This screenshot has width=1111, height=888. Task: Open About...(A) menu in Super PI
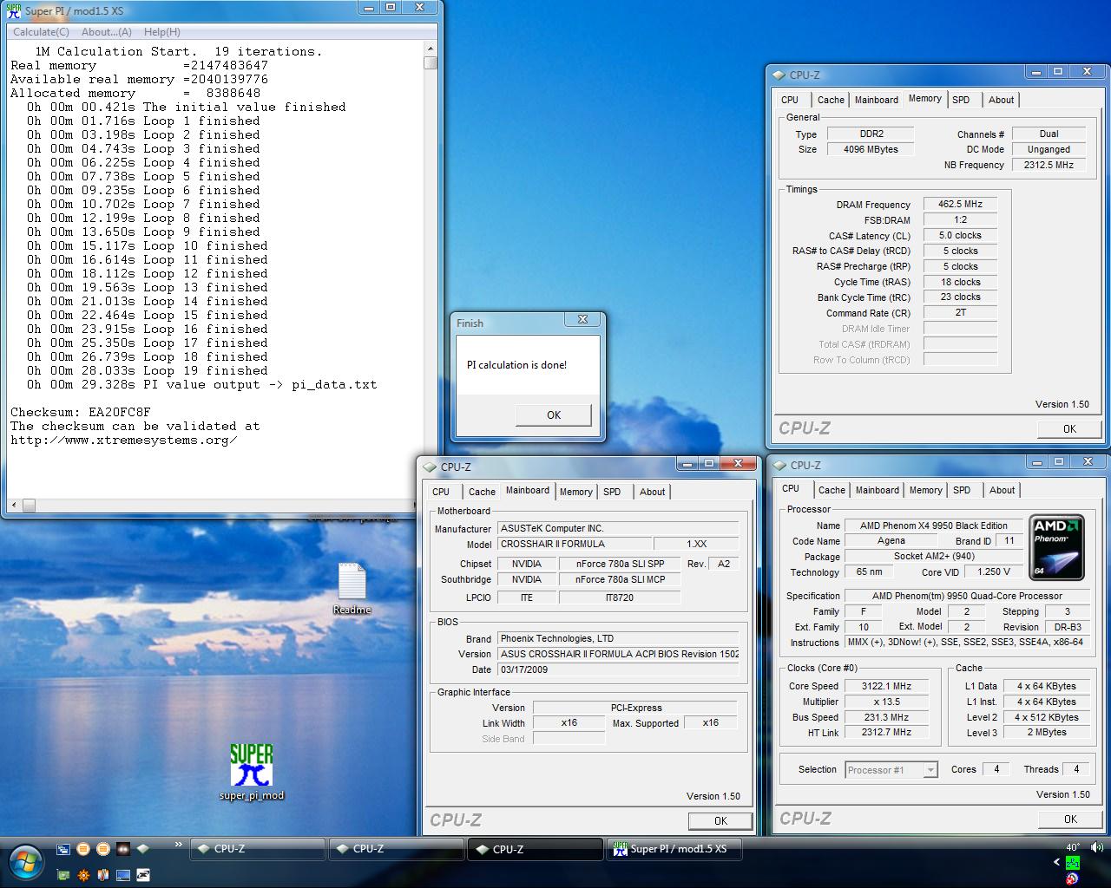point(107,32)
